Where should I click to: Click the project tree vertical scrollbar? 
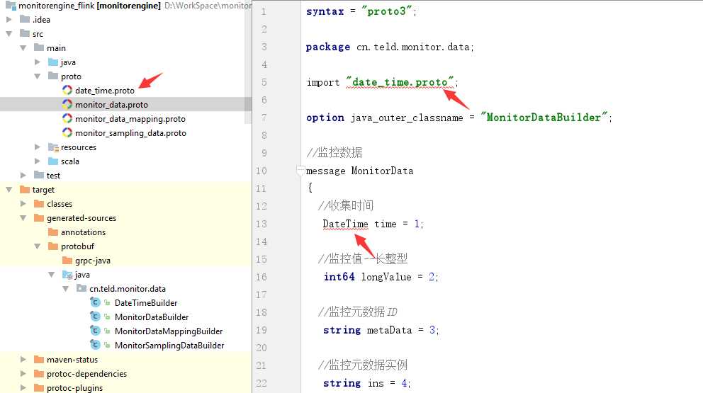(248, 63)
